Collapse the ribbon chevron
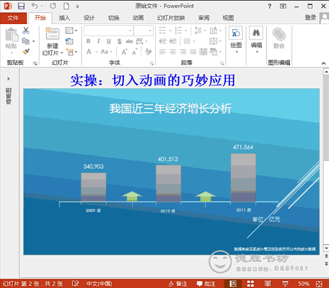Screen dimensions: 329x288 [324, 63]
